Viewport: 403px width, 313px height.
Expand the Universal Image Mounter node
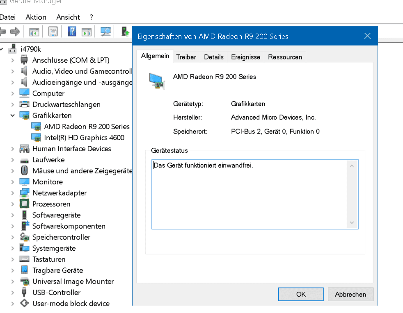13,281
